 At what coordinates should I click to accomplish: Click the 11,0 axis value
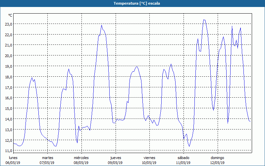pos(9,151)
